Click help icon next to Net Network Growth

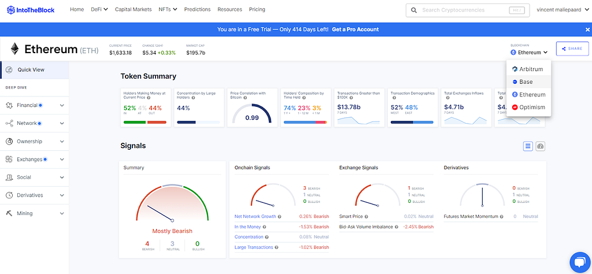pyautogui.click(x=279, y=217)
